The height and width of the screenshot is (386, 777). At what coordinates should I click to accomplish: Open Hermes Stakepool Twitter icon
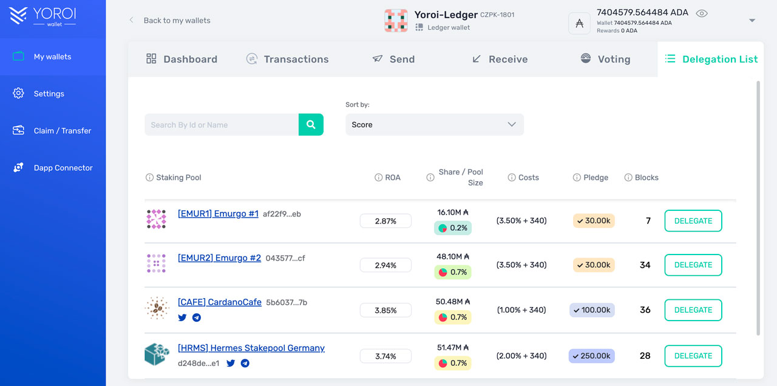click(231, 364)
